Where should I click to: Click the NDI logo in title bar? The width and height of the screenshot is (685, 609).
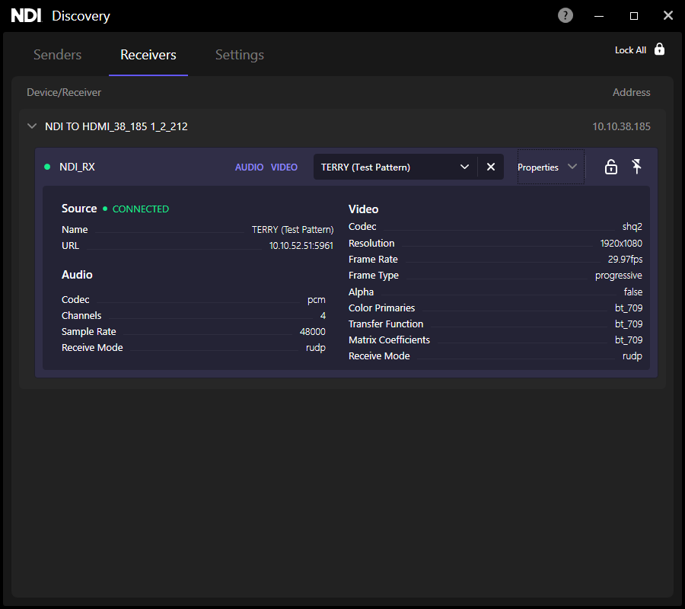point(26,15)
